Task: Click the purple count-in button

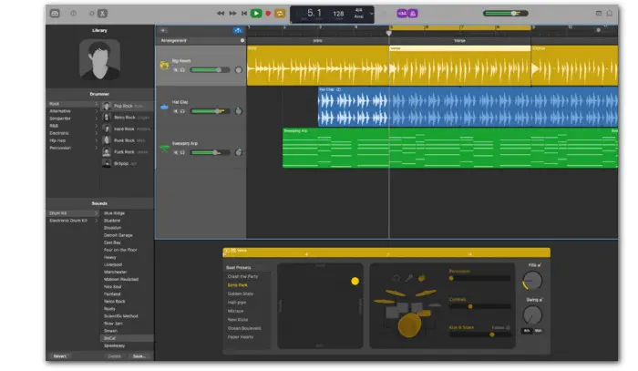Action: pos(402,14)
